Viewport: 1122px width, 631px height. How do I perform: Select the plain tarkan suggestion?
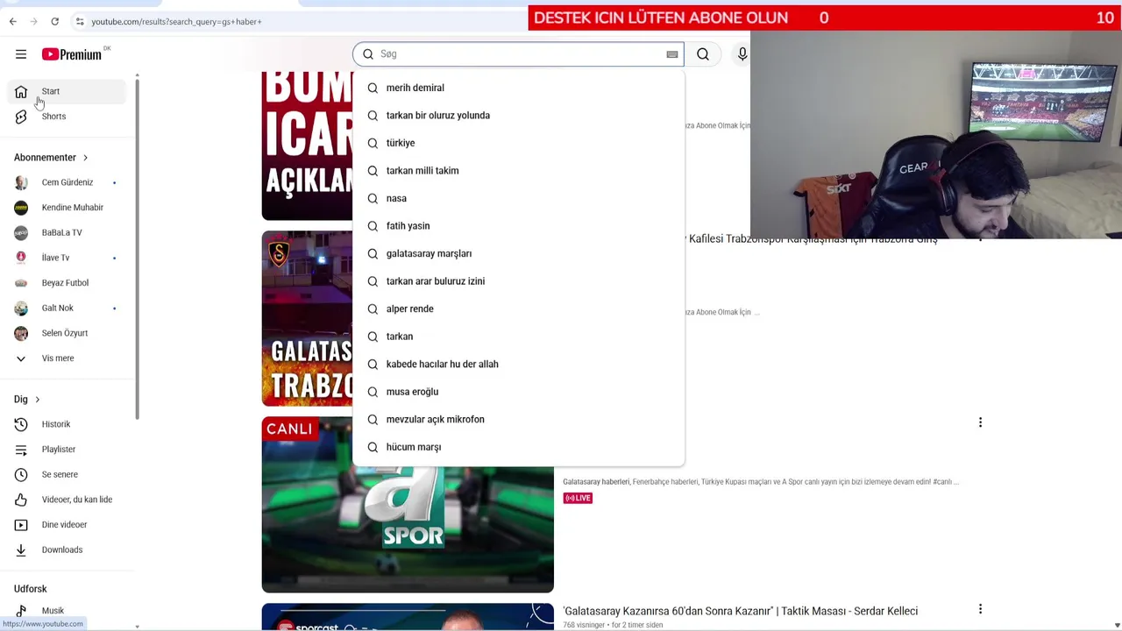[518, 337]
